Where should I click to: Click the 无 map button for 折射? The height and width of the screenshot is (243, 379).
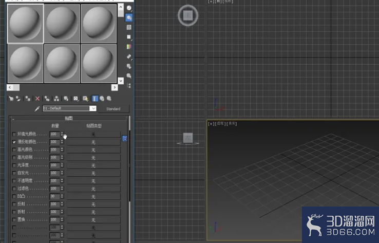(x=93, y=212)
